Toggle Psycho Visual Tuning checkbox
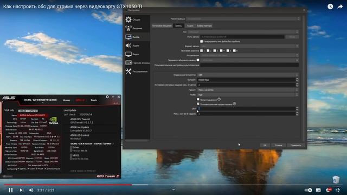The image size is (347, 195). (x=198, y=104)
